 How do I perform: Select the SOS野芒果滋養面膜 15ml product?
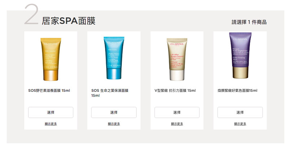point(51,112)
